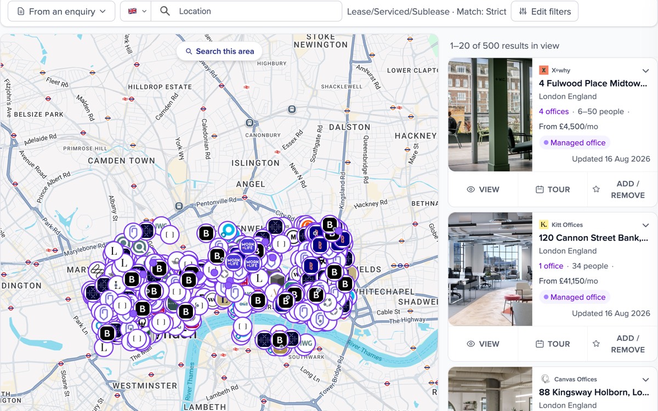
Task: Click the "34 people" text
Action: click(590, 266)
